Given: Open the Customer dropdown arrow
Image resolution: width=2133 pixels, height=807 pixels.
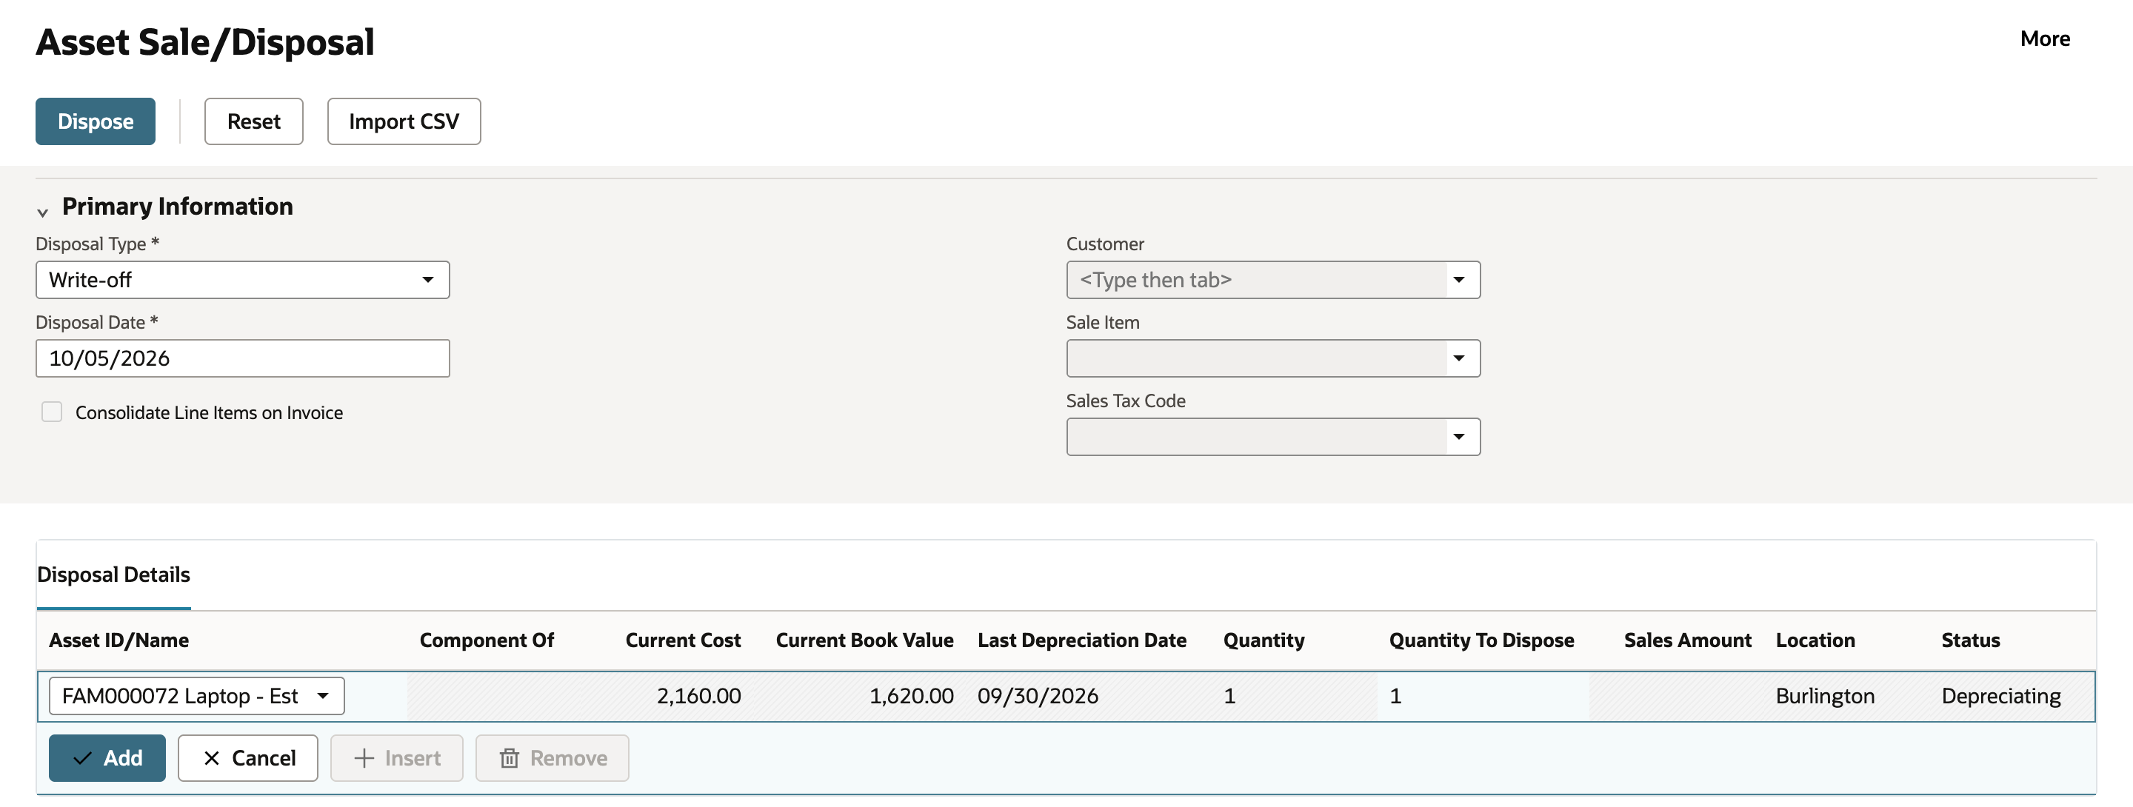Looking at the screenshot, I should point(1459,280).
